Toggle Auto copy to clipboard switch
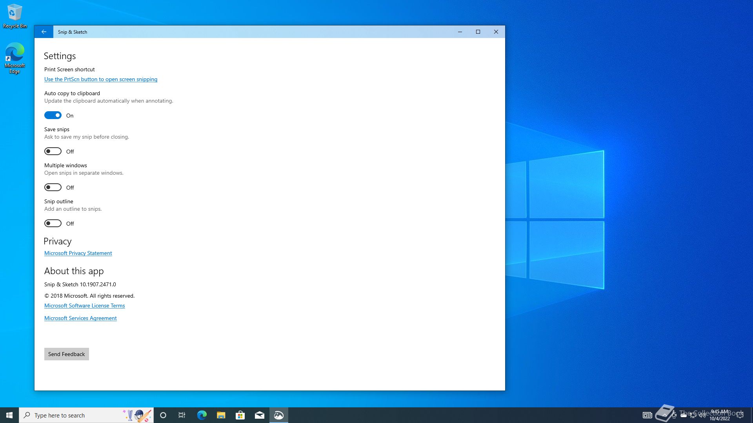The image size is (753, 423). (x=53, y=115)
